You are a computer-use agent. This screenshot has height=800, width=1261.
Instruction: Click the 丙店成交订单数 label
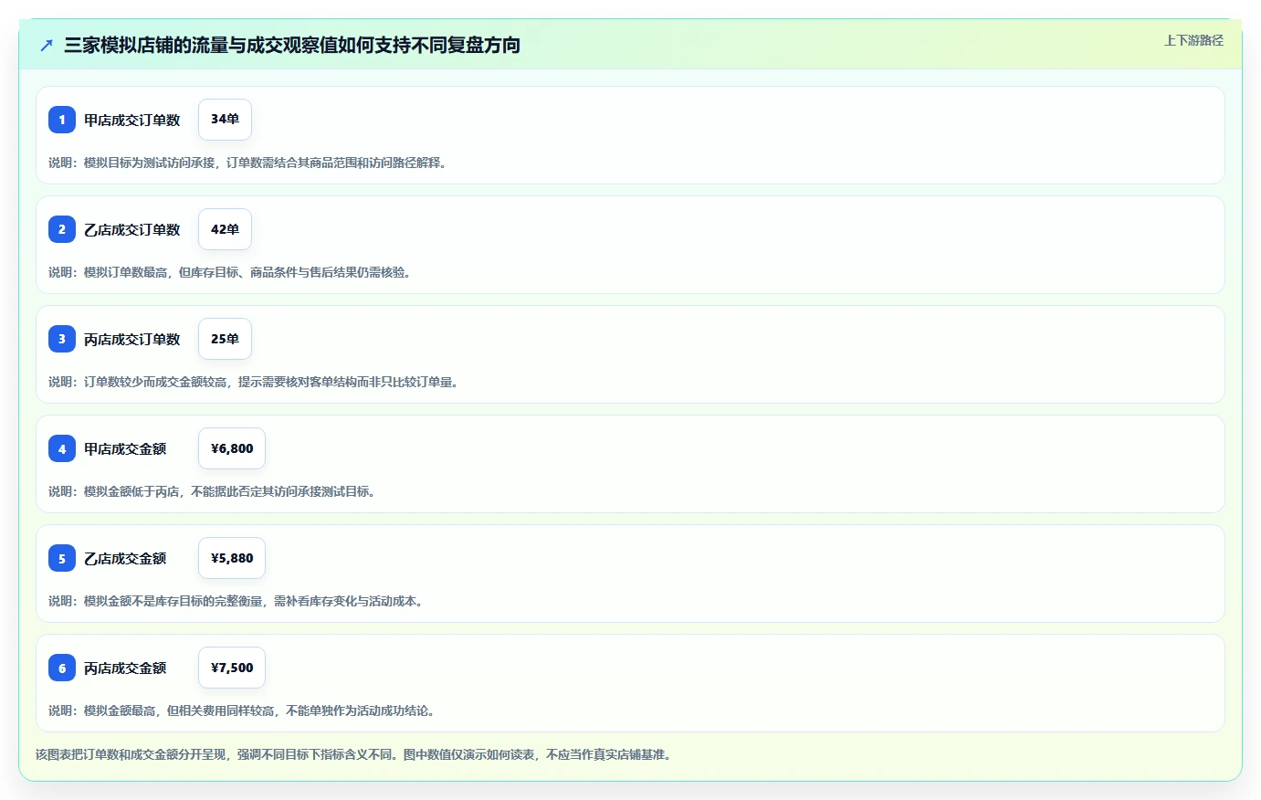pos(132,339)
